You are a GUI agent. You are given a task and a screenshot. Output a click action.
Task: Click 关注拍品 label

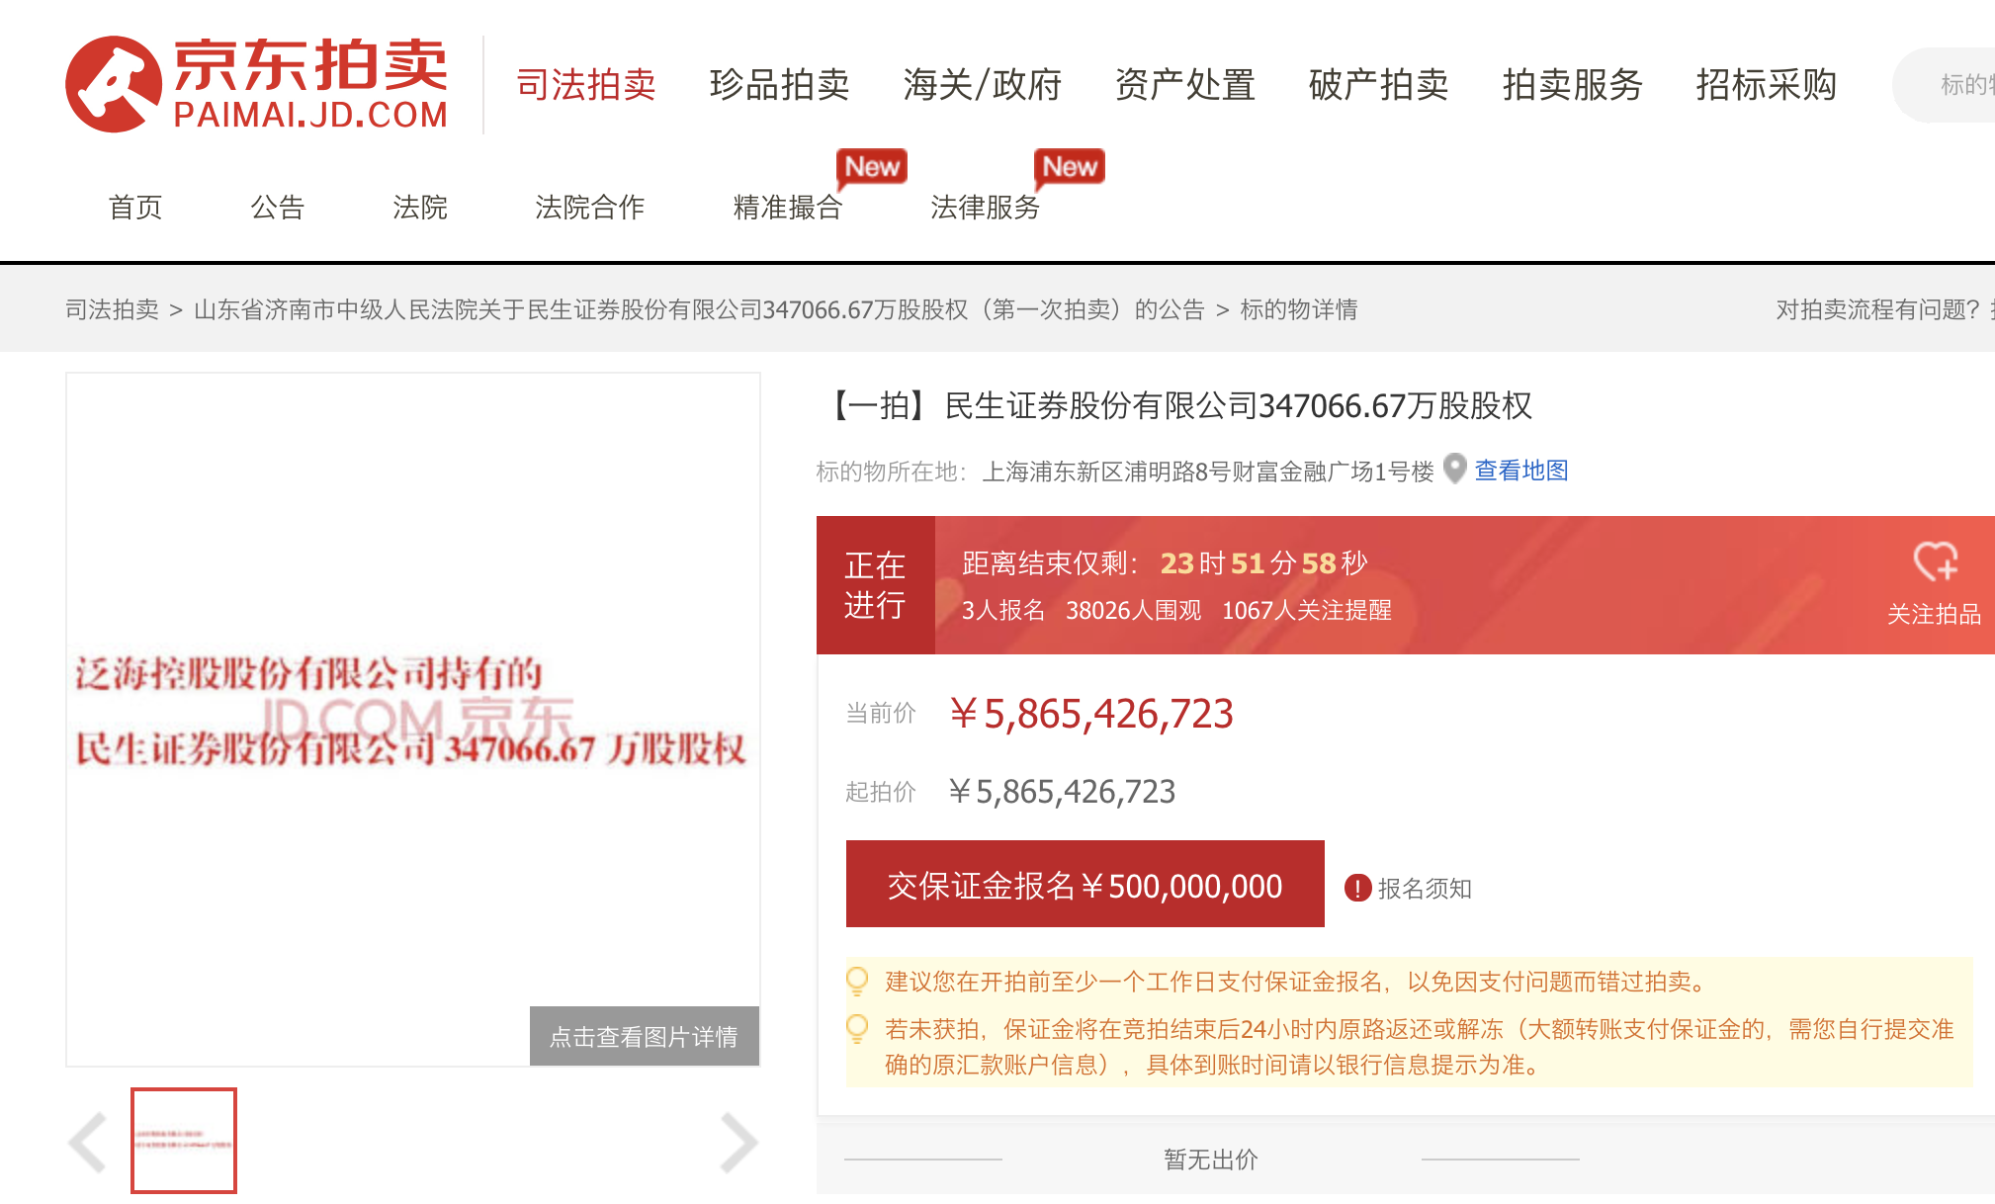click(1934, 614)
